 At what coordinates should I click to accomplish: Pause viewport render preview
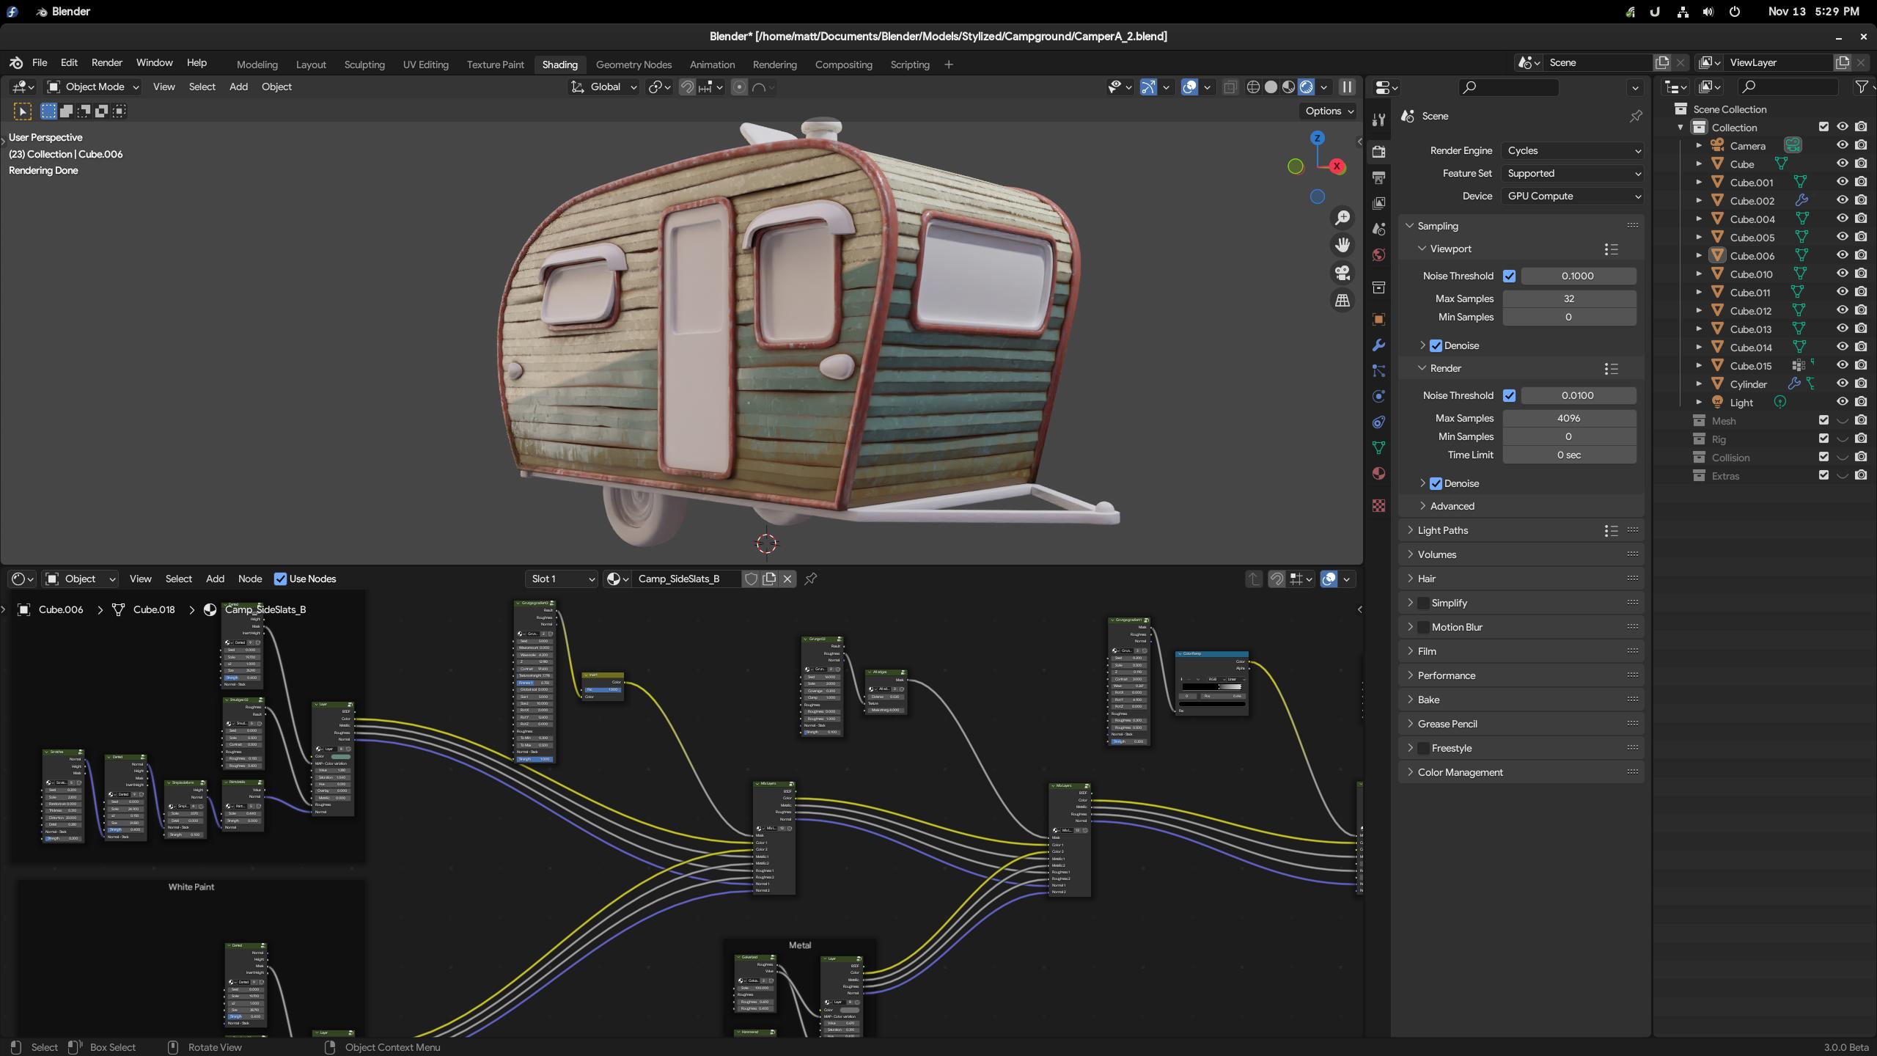pyautogui.click(x=1347, y=87)
